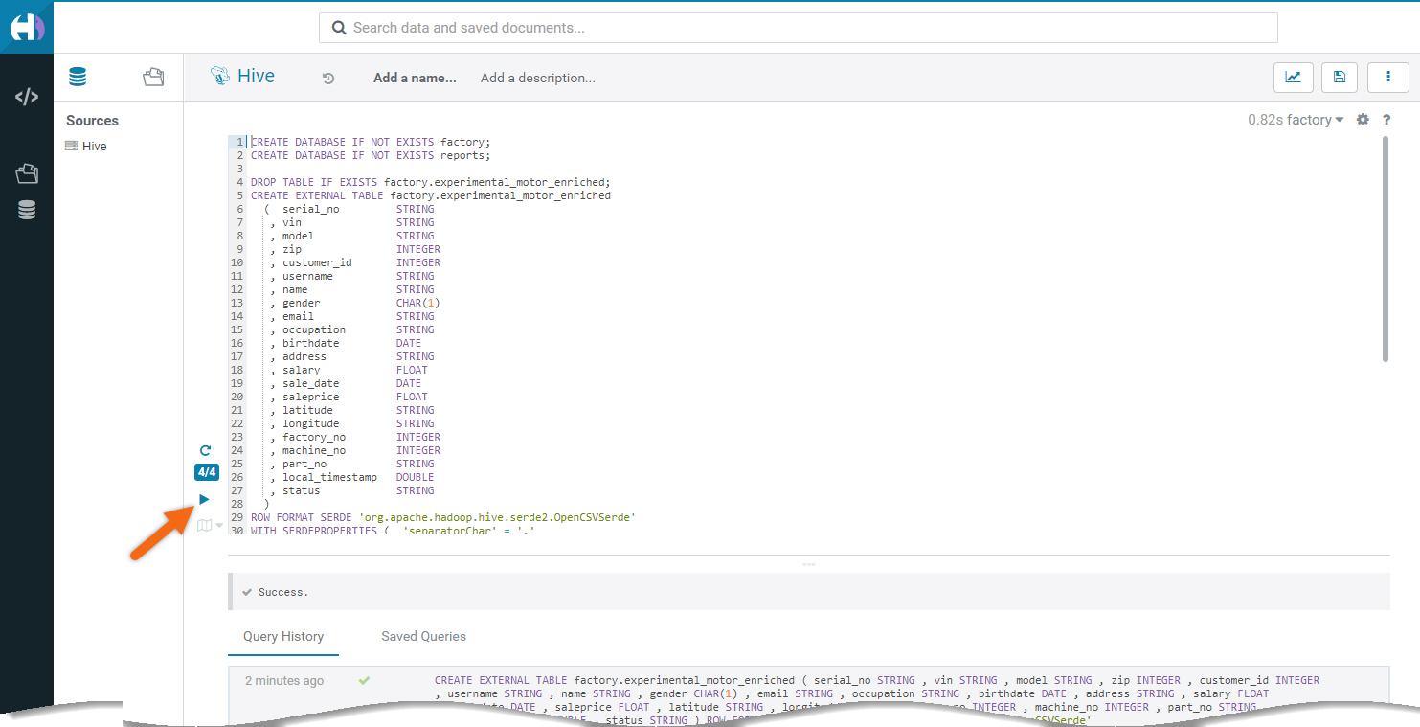Image resolution: width=1420 pixels, height=727 pixels.
Task: Click the help question mark icon
Action: coord(1386,120)
